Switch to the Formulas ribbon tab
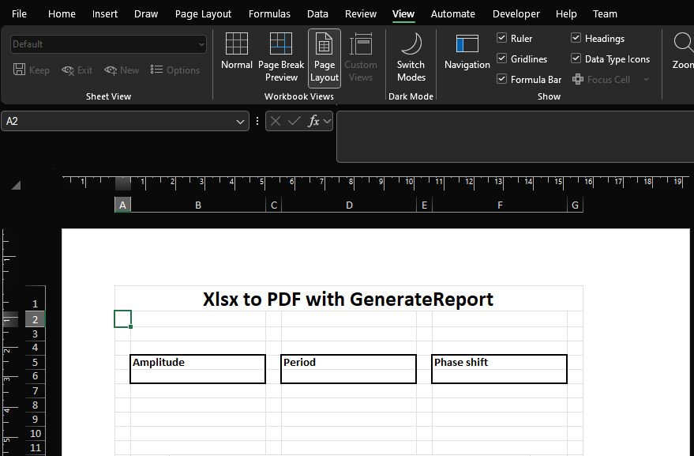The height and width of the screenshot is (456, 694). (269, 13)
